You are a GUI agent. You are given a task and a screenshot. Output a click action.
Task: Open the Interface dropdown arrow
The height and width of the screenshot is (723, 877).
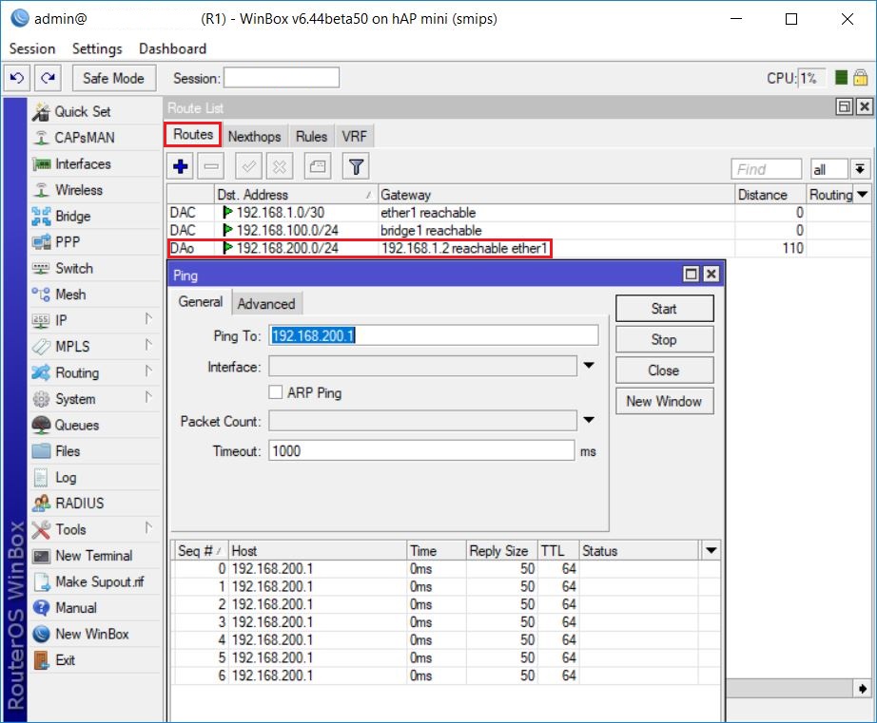click(589, 366)
